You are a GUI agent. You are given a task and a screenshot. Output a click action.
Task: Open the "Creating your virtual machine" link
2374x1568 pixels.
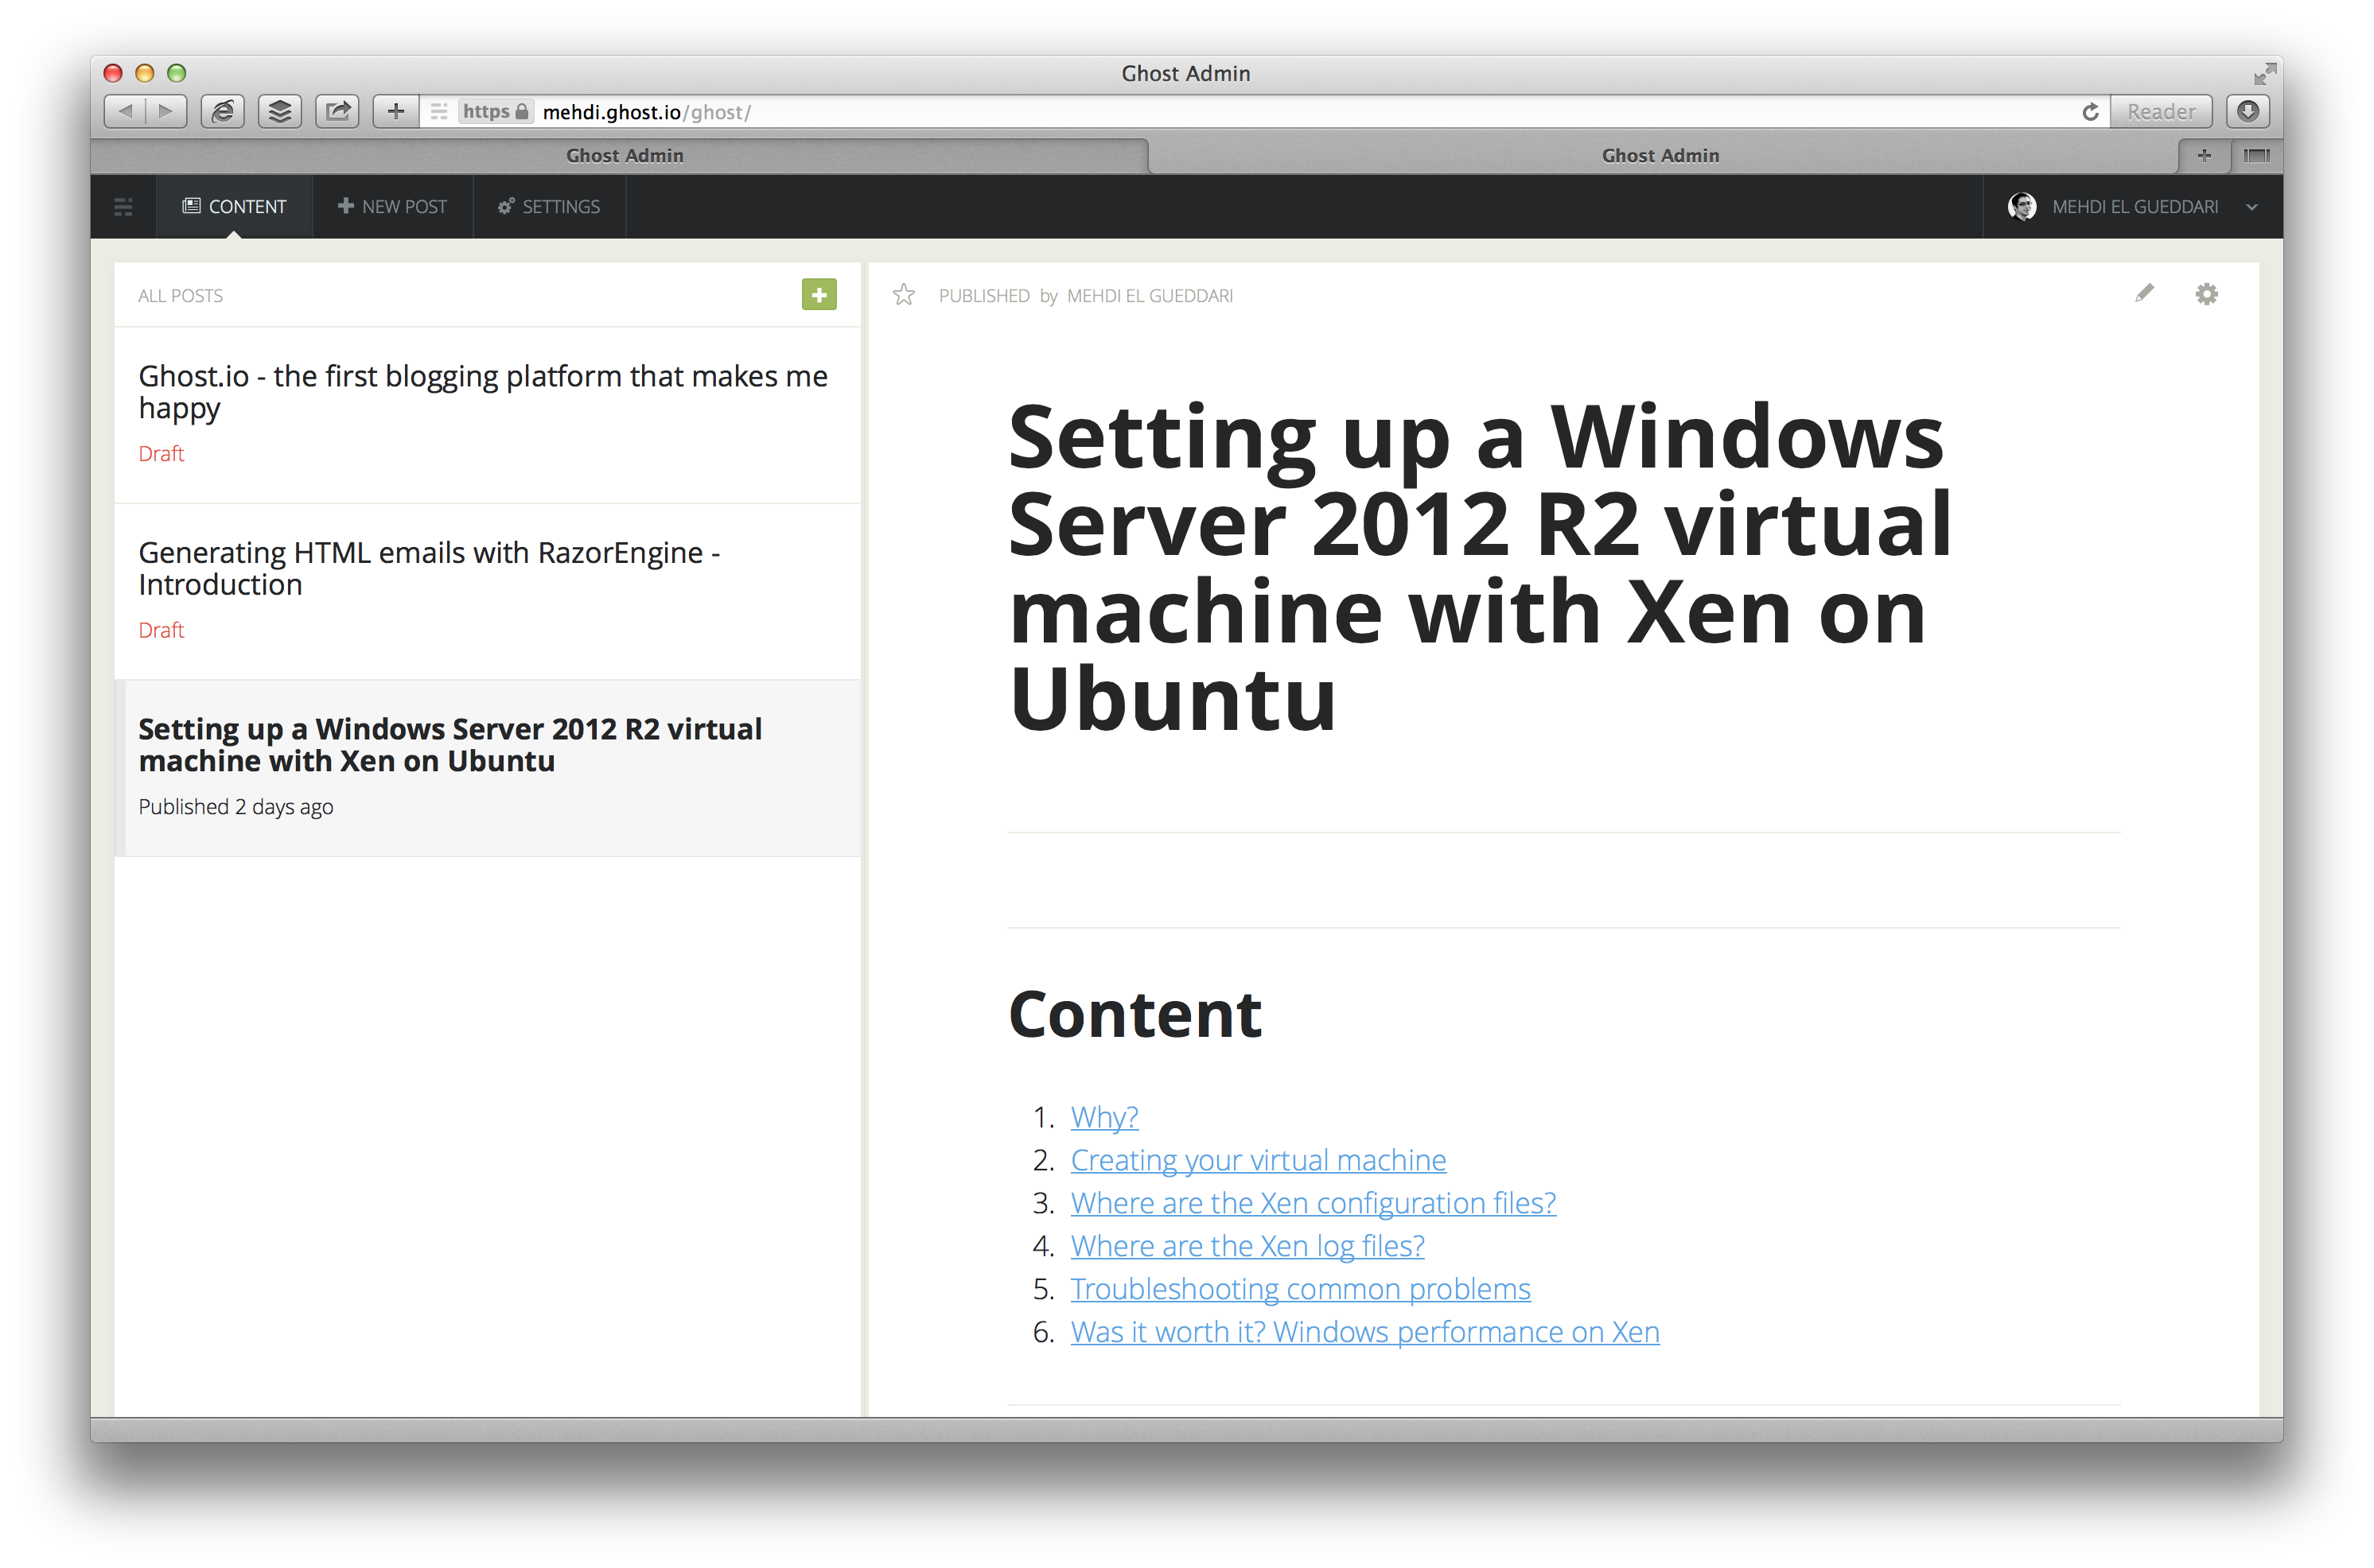pos(1258,1160)
